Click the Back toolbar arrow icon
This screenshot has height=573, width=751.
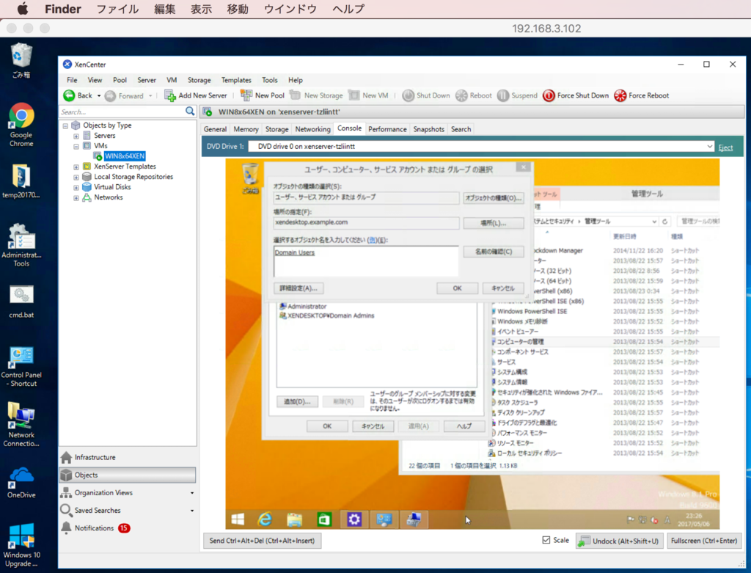(69, 95)
